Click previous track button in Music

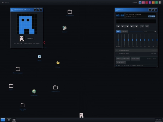pyautogui.click(x=118, y=26)
